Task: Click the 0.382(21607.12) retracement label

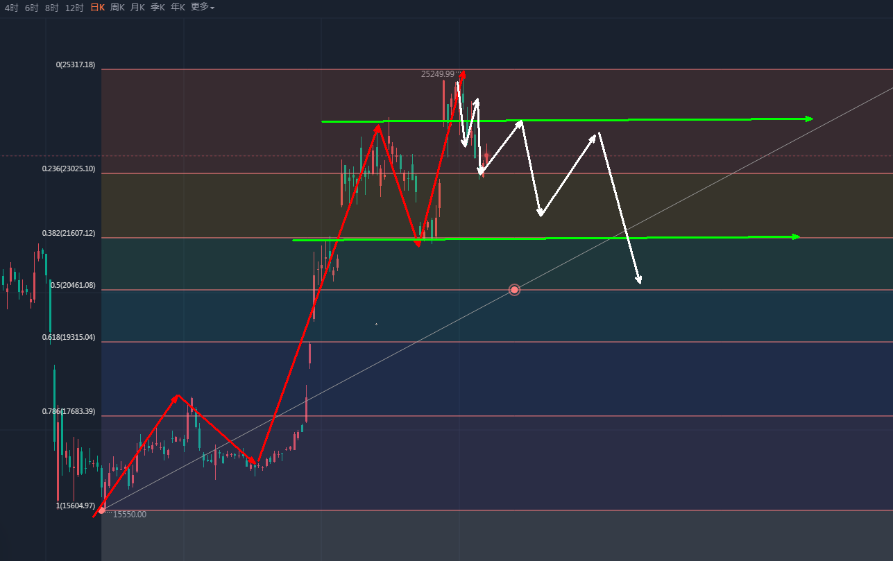Action: tap(69, 233)
